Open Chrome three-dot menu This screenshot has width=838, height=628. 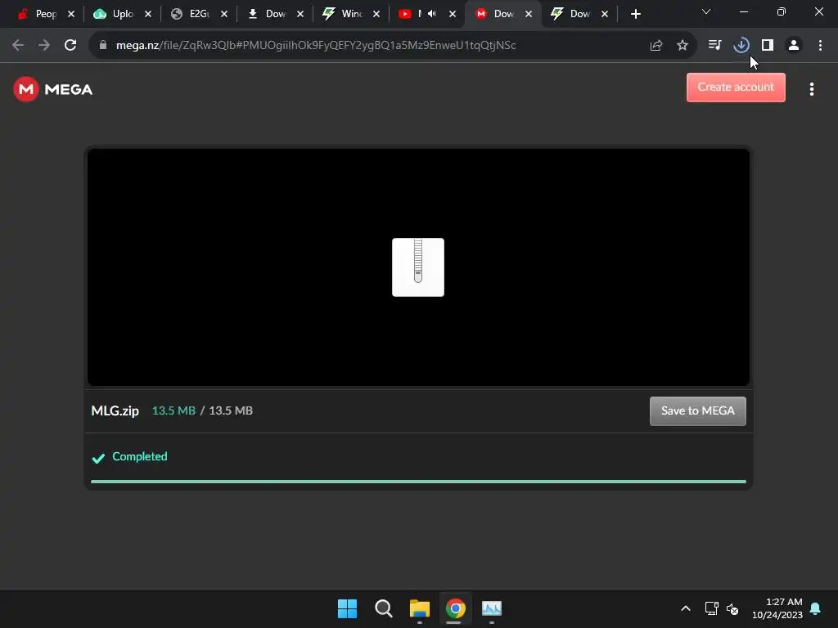820,46
